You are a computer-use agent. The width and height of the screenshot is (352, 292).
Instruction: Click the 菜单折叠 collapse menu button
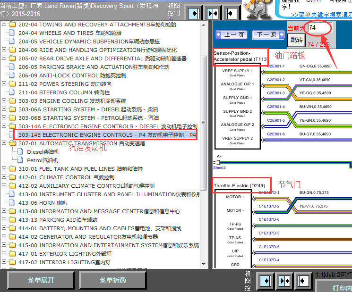pyautogui.click(x=113, y=280)
